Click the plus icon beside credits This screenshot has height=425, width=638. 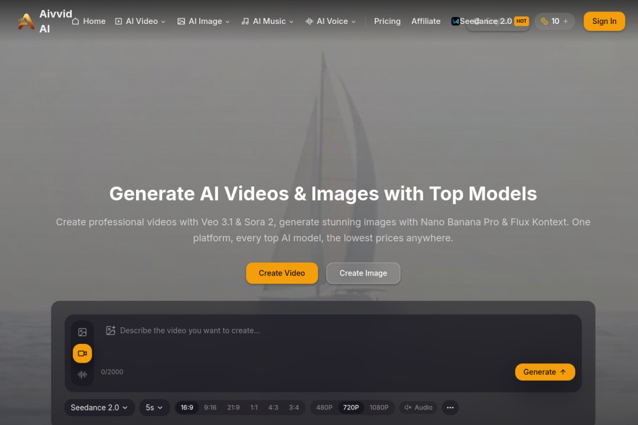tap(566, 21)
